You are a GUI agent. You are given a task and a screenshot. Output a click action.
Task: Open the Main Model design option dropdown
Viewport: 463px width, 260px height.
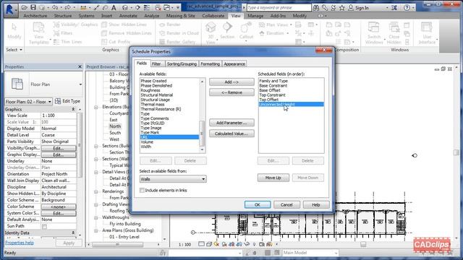click(x=310, y=253)
